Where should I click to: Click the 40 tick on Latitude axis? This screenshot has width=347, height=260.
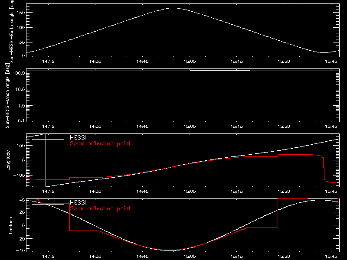pos(22,200)
